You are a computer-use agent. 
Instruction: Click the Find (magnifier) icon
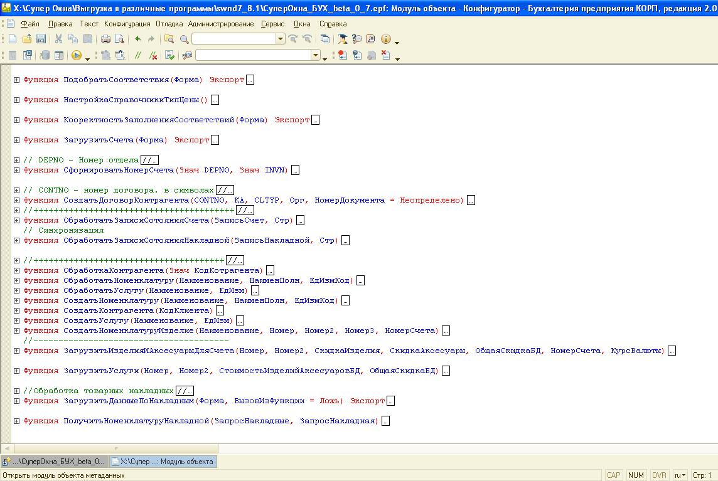coord(184,39)
